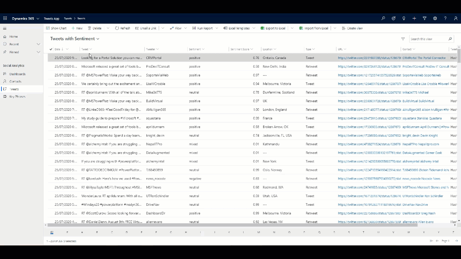The image size is (461, 259).
Task: Expand the Pinned section chevron
Action: click(x=39, y=52)
